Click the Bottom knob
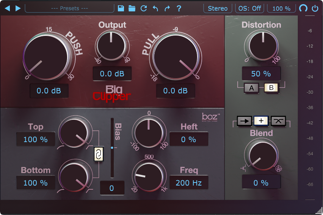 pyautogui.click(x=74, y=176)
